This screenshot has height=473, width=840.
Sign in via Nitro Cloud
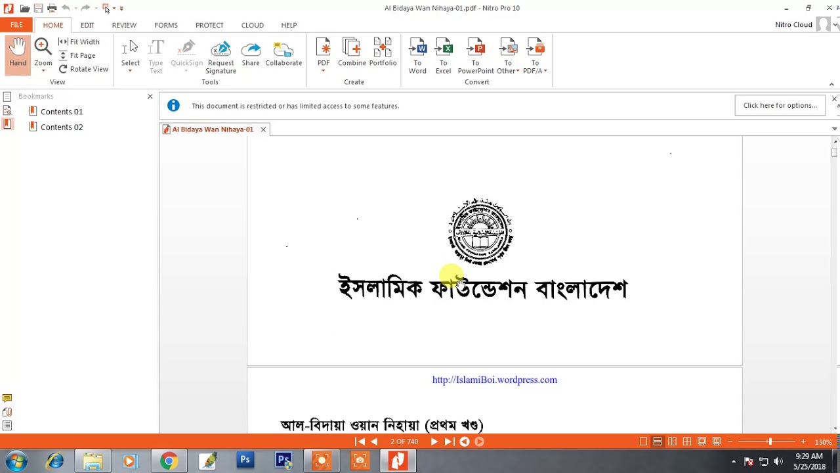(x=793, y=25)
